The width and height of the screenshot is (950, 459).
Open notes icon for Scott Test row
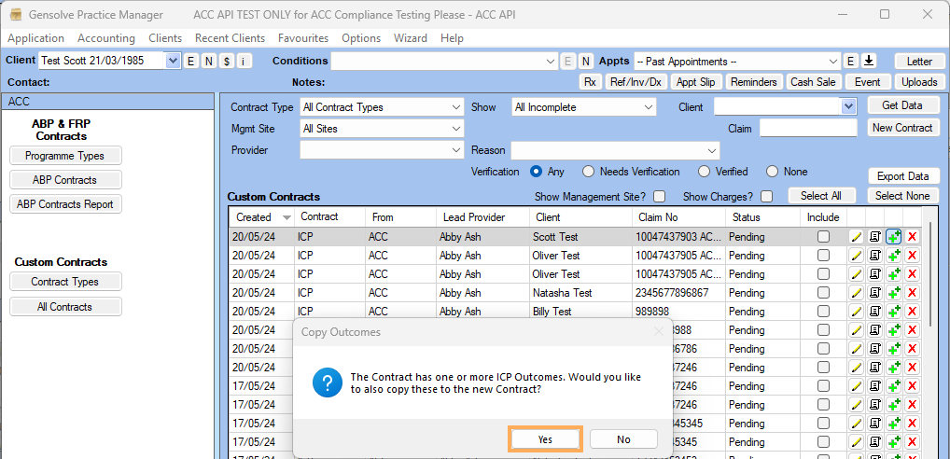tap(874, 237)
